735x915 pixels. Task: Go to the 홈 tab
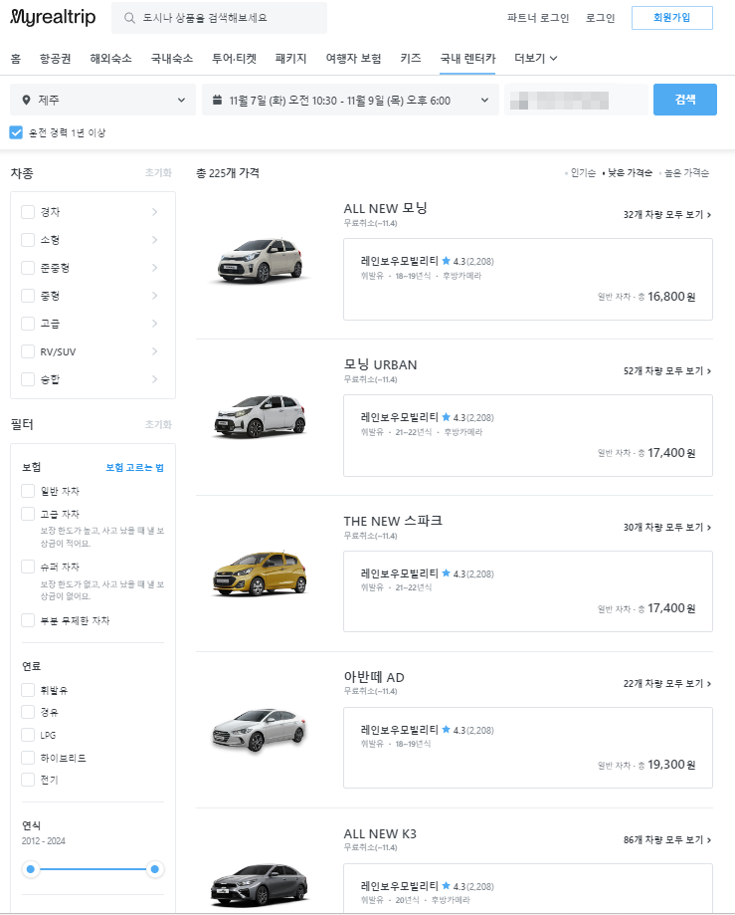tap(16, 59)
